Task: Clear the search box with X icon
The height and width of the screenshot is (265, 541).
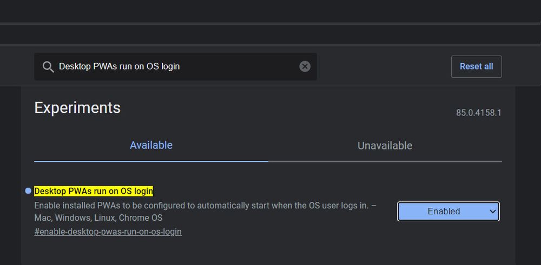Action: (305, 66)
